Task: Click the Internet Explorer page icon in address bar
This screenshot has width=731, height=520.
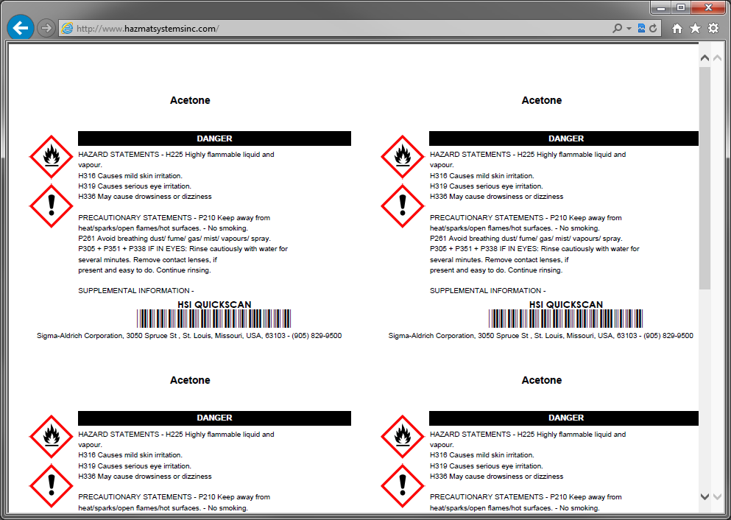Action: pos(68,29)
